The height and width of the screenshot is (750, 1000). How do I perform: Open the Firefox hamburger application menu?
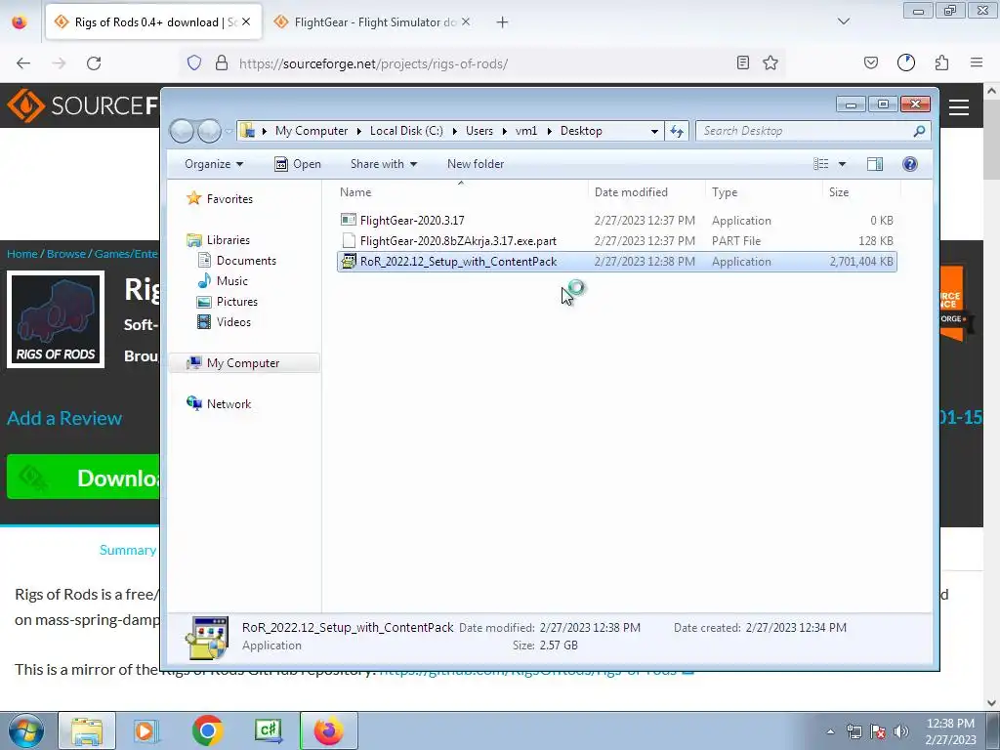(977, 62)
